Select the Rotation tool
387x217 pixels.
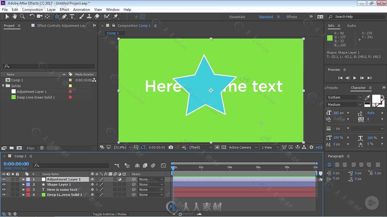tap(32, 17)
